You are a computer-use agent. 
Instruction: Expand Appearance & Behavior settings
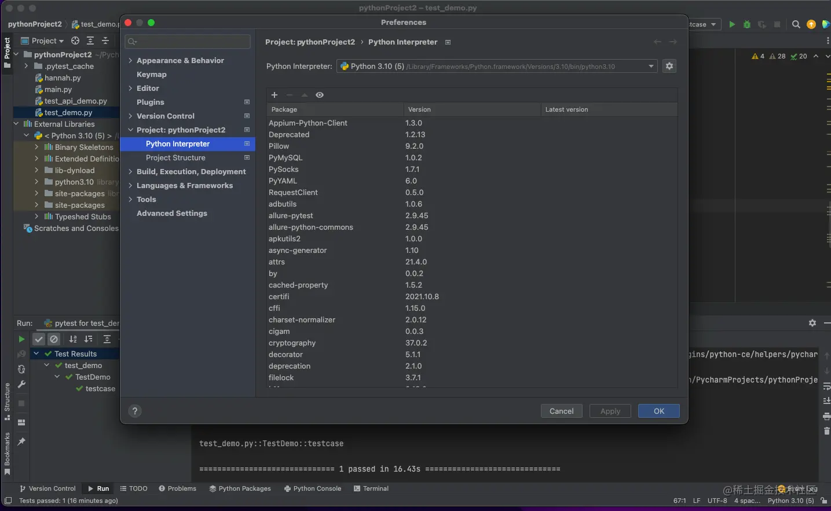click(x=130, y=60)
